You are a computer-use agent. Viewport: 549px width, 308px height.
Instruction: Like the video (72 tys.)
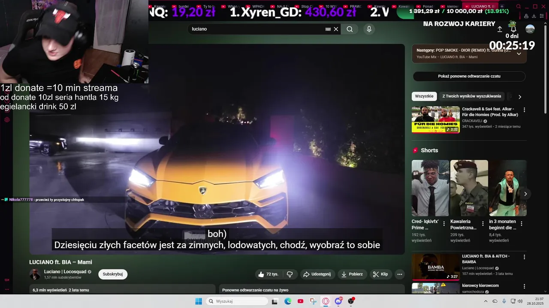[x=268, y=274]
